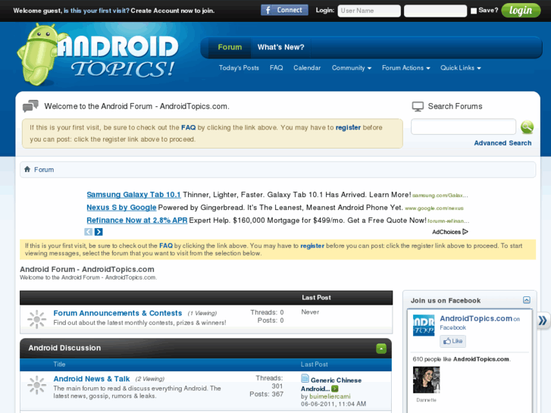Click Android News & Talk status icon
Screen dimensions: 551x413
[36, 385]
